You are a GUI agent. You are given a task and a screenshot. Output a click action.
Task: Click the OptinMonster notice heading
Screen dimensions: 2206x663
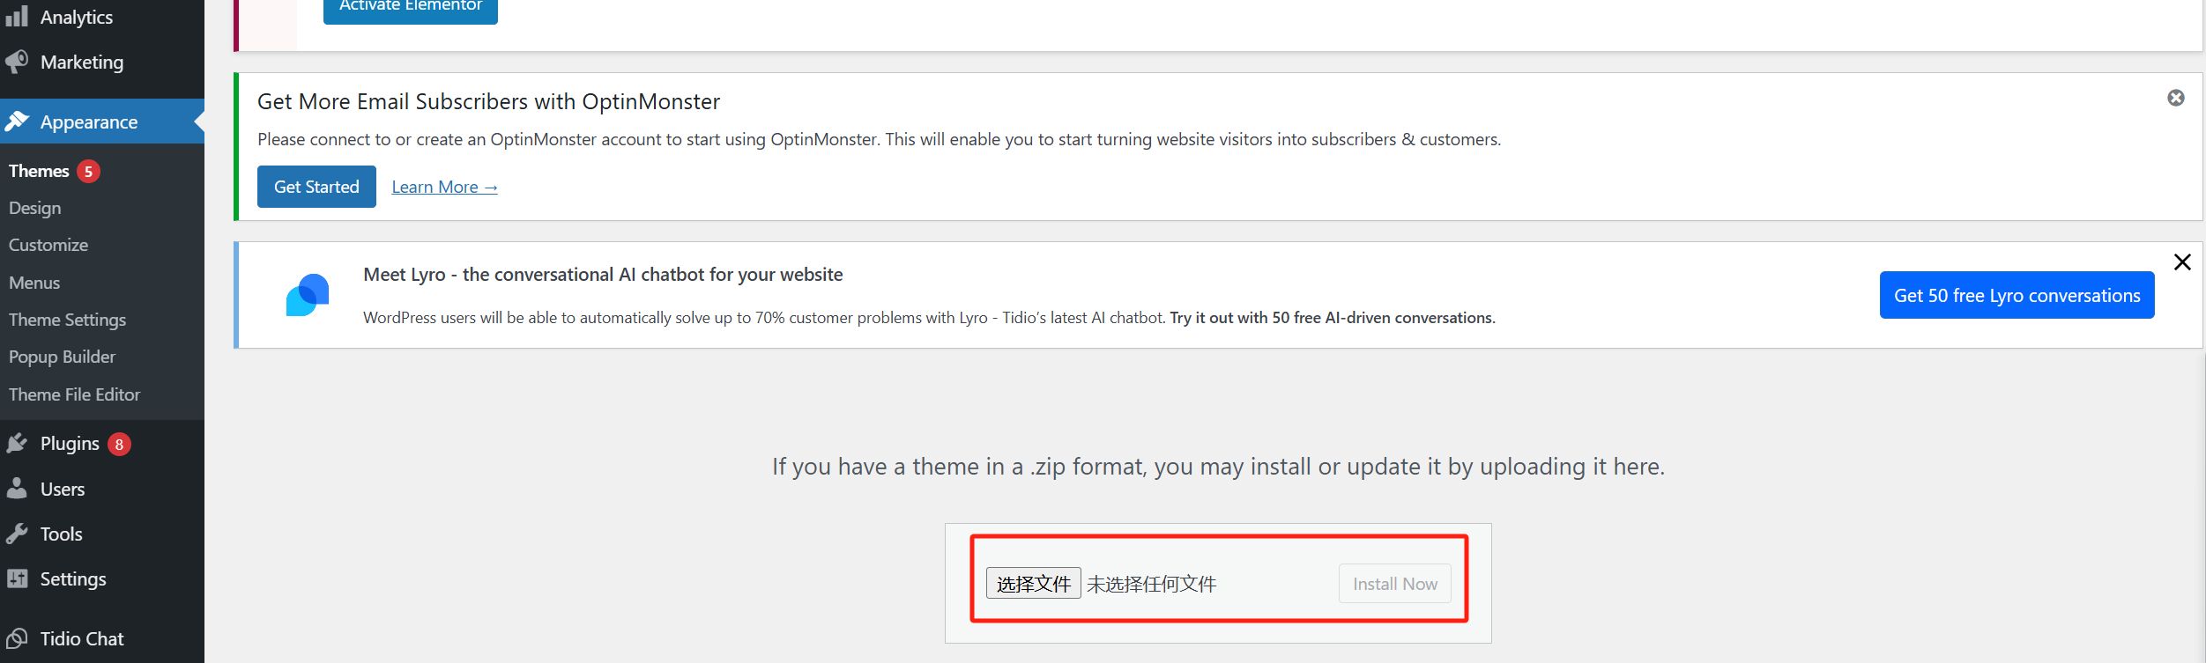click(x=488, y=101)
